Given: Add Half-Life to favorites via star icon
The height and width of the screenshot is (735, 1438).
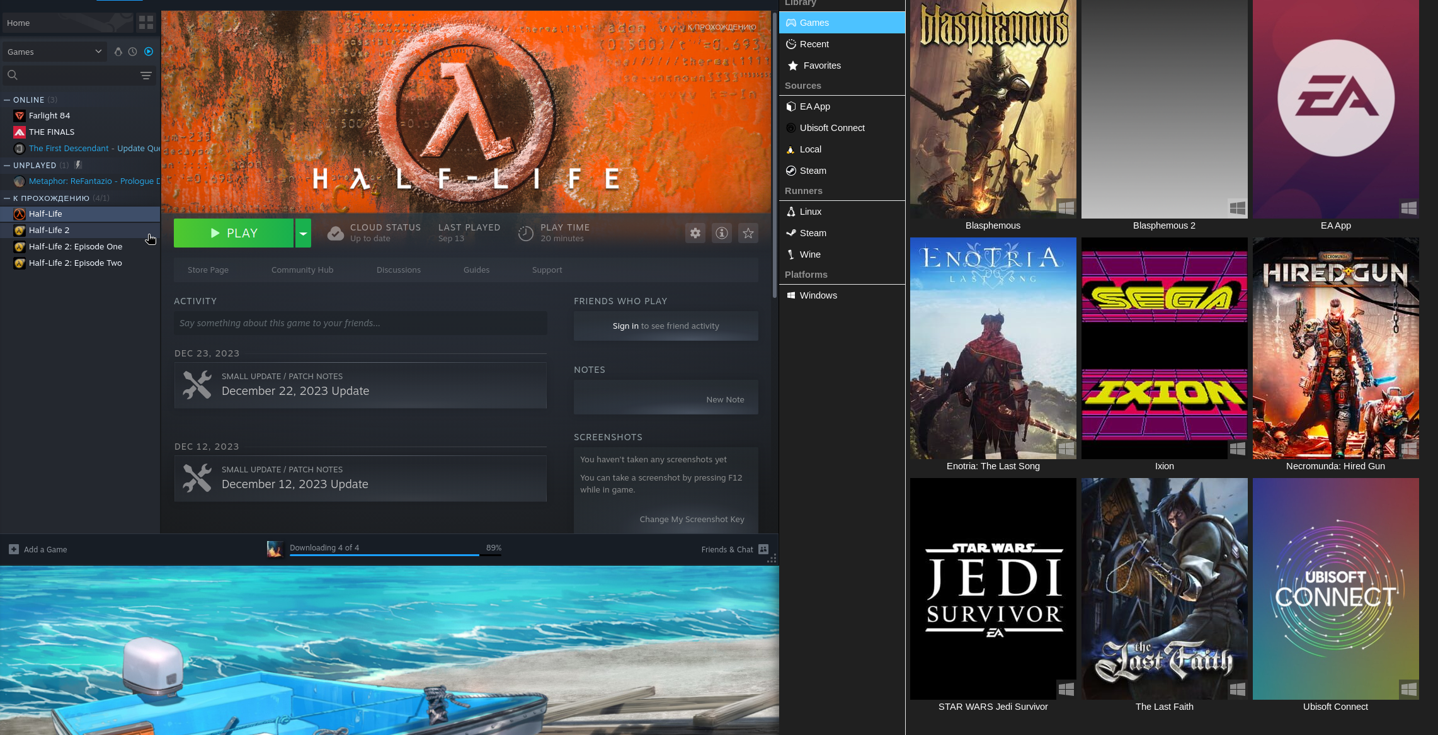Looking at the screenshot, I should [748, 233].
